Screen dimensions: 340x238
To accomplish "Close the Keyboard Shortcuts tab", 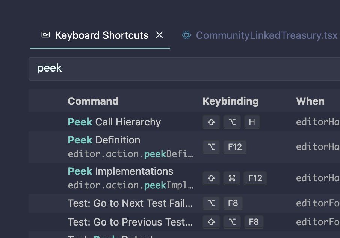I will tap(159, 35).
